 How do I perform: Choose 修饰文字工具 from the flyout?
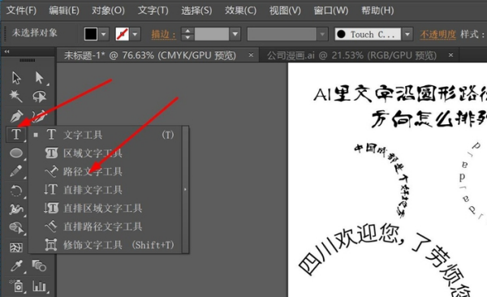pos(106,245)
